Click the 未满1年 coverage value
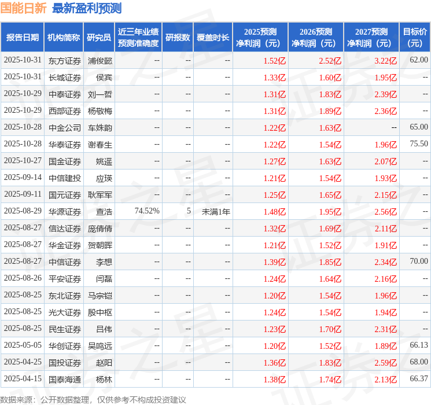The width and height of the screenshot is (431, 405). (x=216, y=212)
